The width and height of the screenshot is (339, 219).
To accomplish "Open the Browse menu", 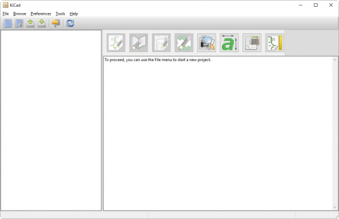I will [x=19, y=14].
